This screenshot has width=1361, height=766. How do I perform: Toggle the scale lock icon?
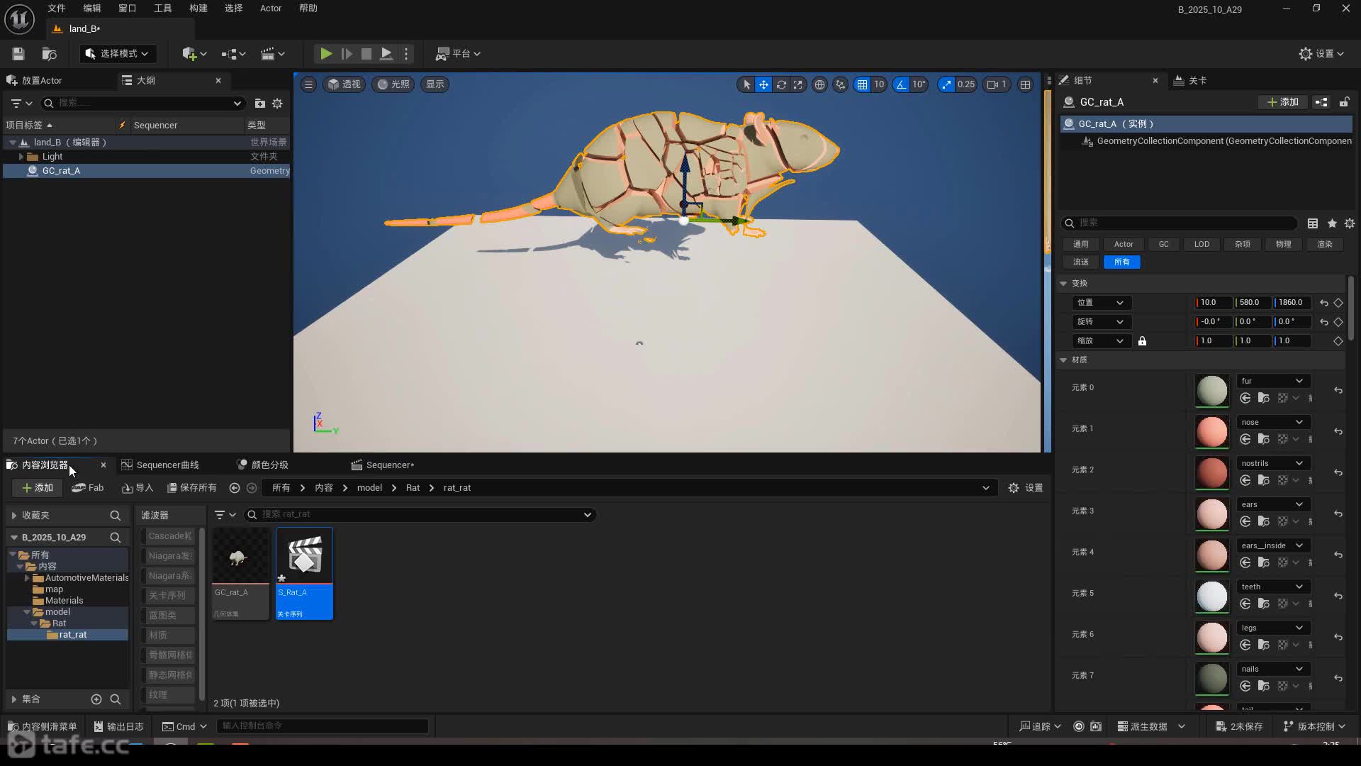click(x=1142, y=341)
